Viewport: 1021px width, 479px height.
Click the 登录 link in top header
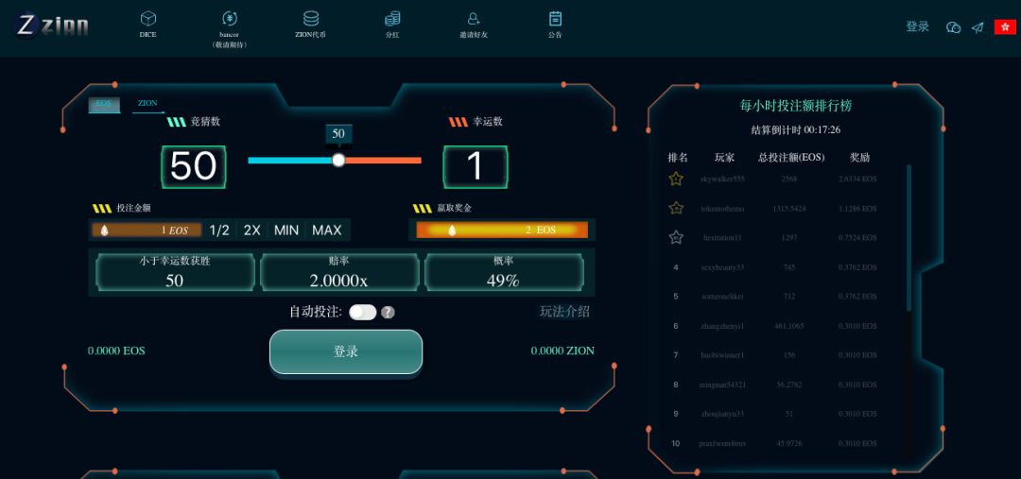(x=917, y=27)
